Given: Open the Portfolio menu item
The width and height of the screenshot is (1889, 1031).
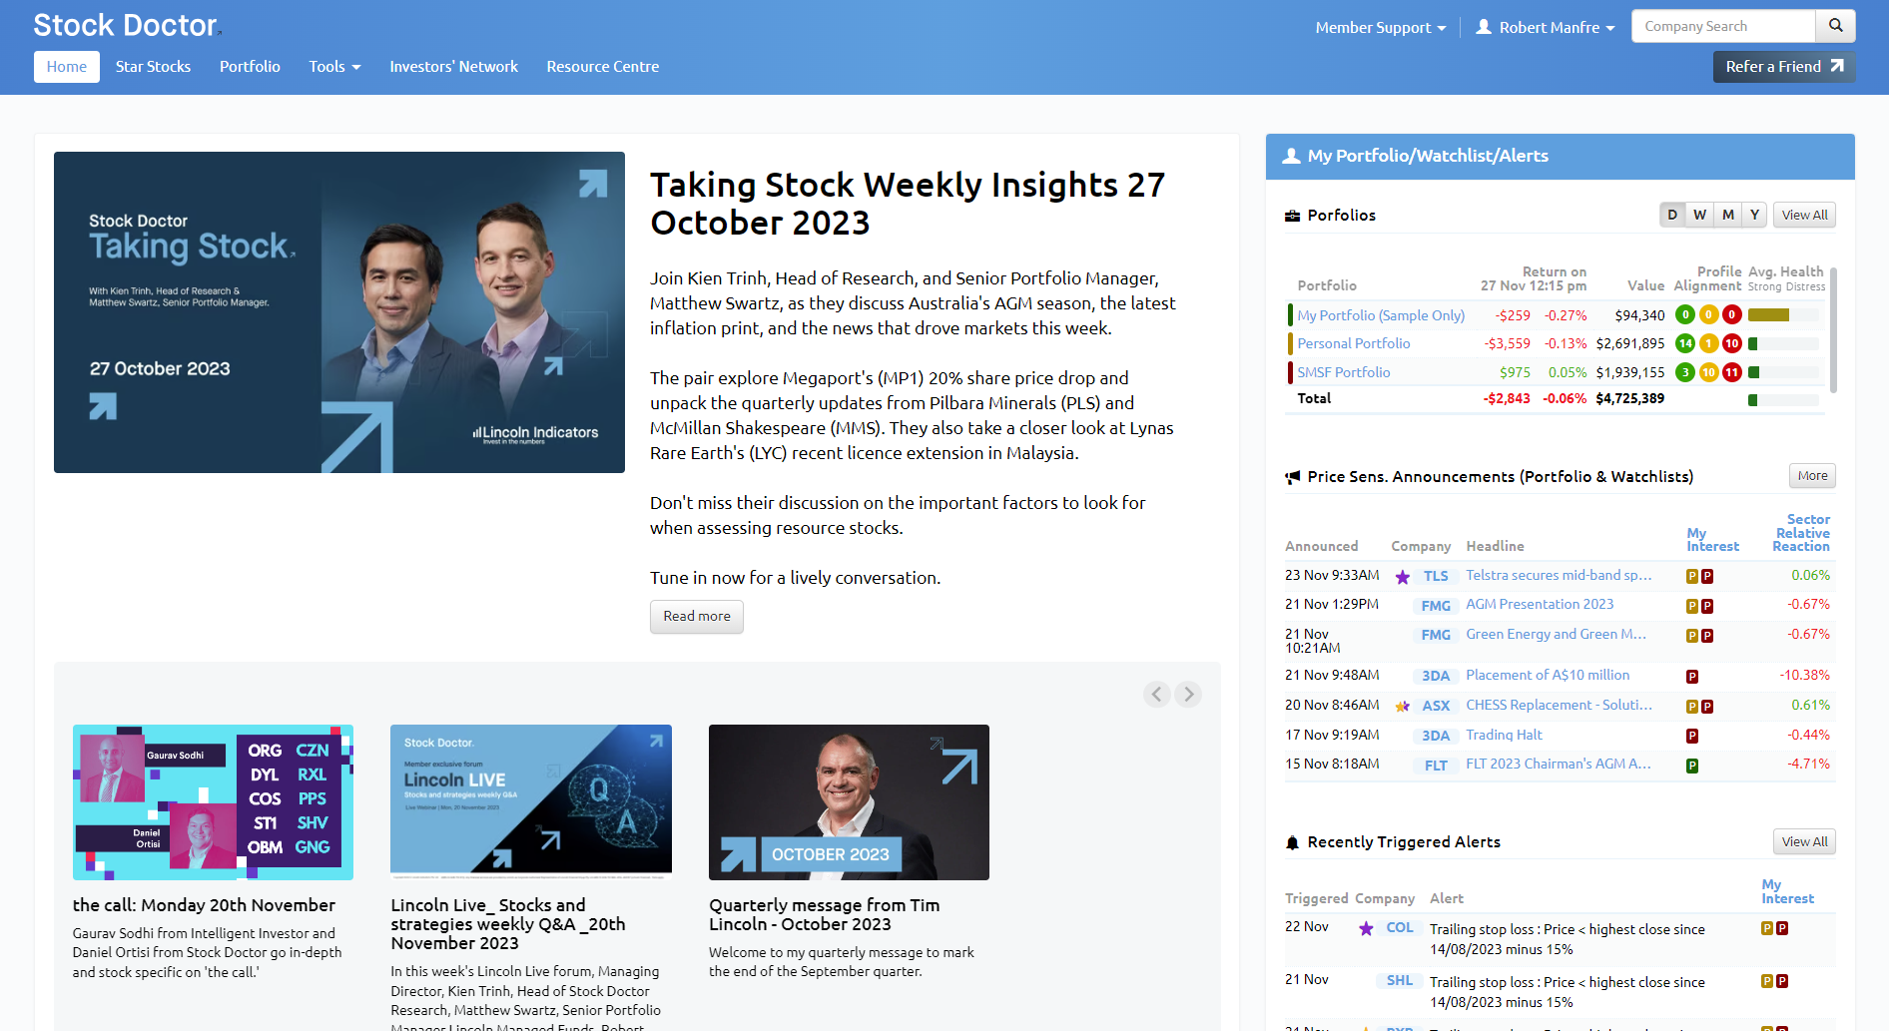Looking at the screenshot, I should point(250,67).
